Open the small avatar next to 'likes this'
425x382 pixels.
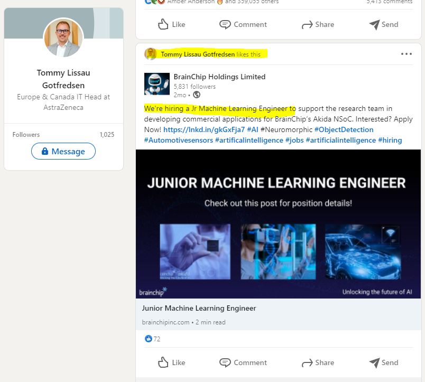point(151,54)
